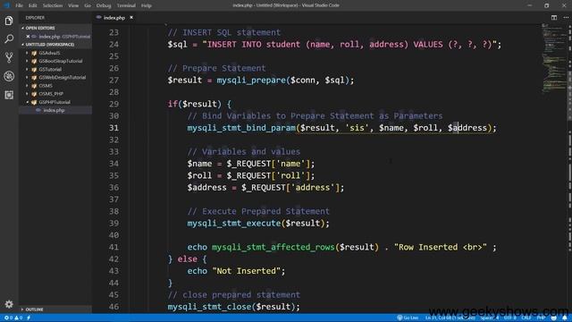Click the minimap code overview
Image resolution: width=572 pixels, height=322 pixels.
click(553, 58)
